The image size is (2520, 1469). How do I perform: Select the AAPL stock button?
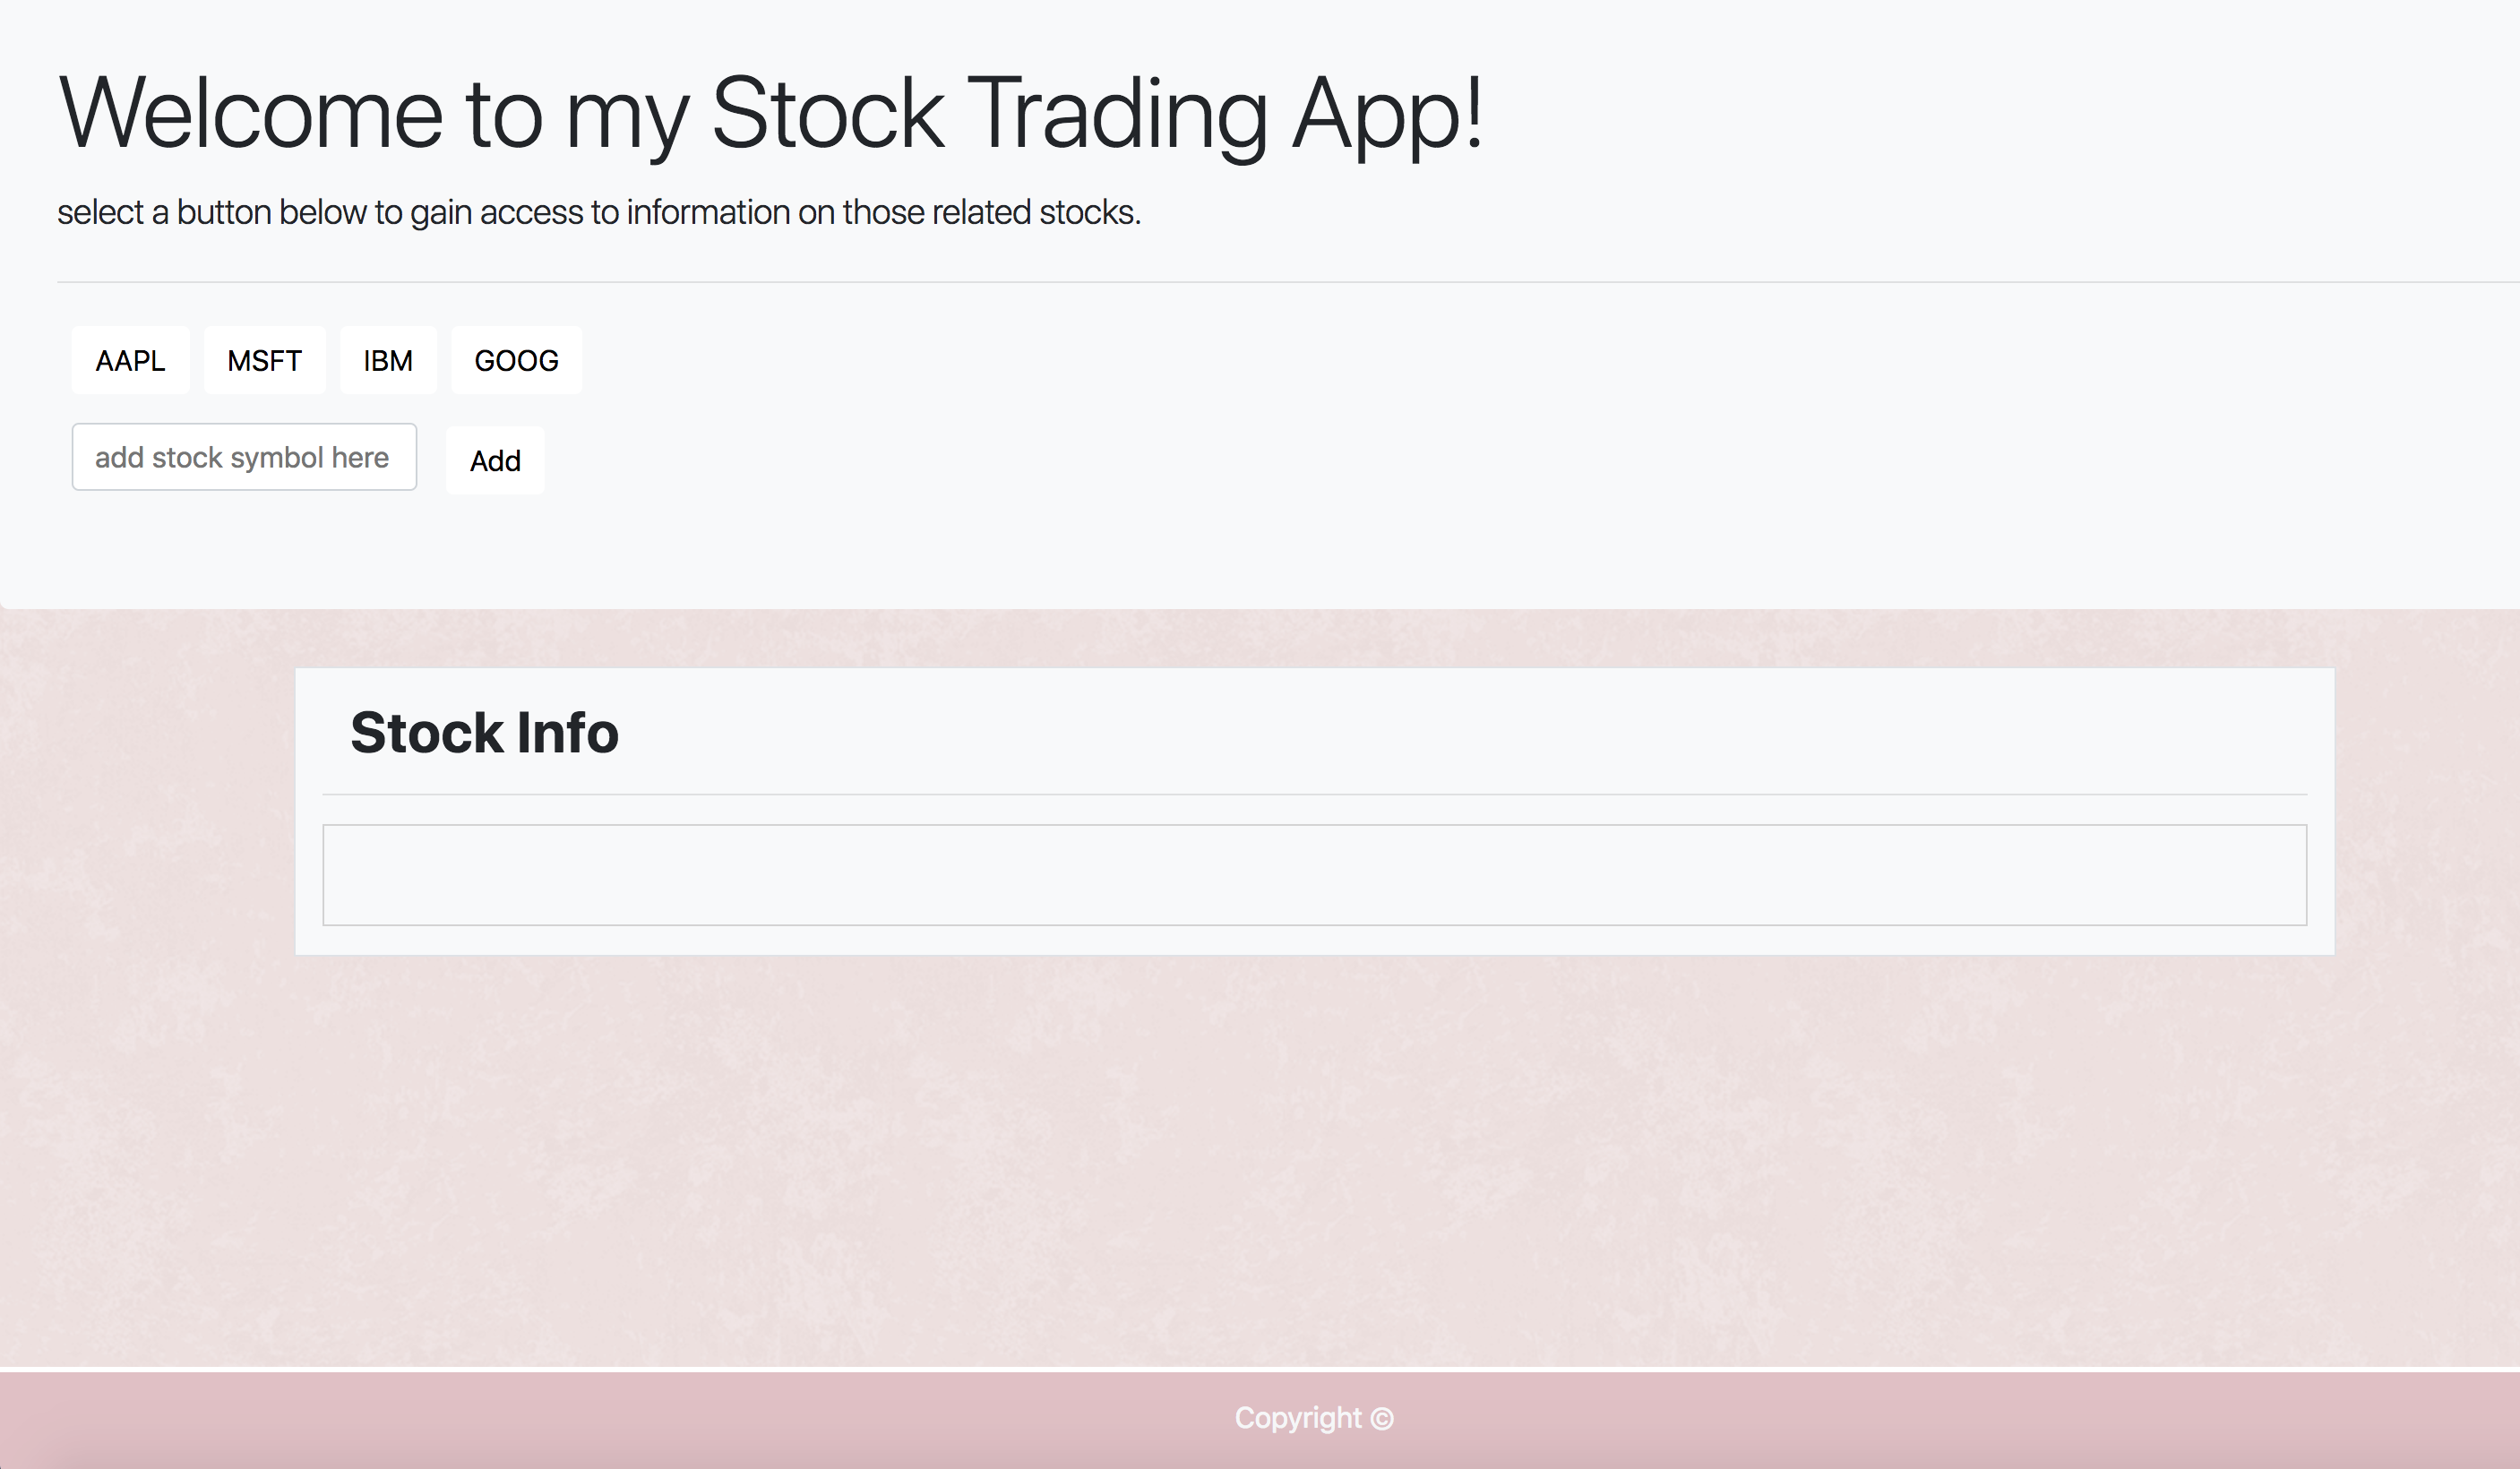pyautogui.click(x=130, y=360)
